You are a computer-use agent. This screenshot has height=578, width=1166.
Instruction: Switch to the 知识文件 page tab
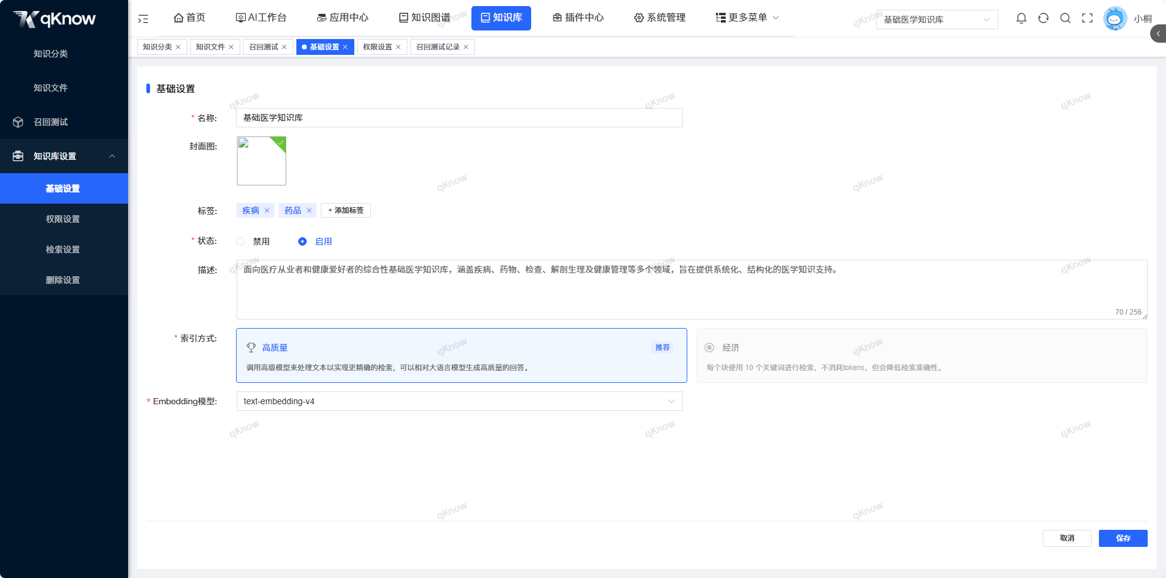pos(210,47)
